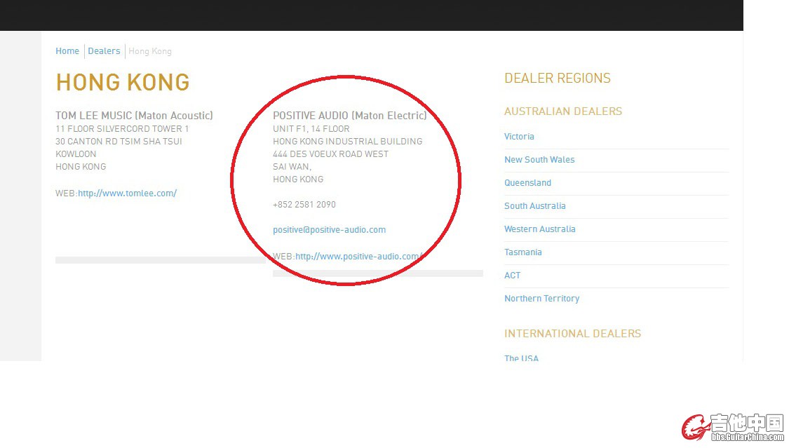Click the HONG KONG INDUSTRIAL BUILDING line
The image size is (789, 448).
(348, 142)
